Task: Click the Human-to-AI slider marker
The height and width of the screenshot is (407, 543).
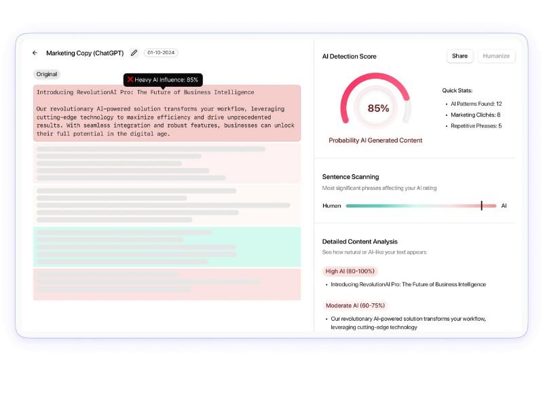Action: [481, 206]
